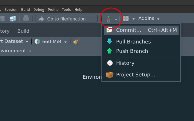Open the 660 MiB memory dropdown arrow
This screenshot has height=121, width=194.
point(65,42)
